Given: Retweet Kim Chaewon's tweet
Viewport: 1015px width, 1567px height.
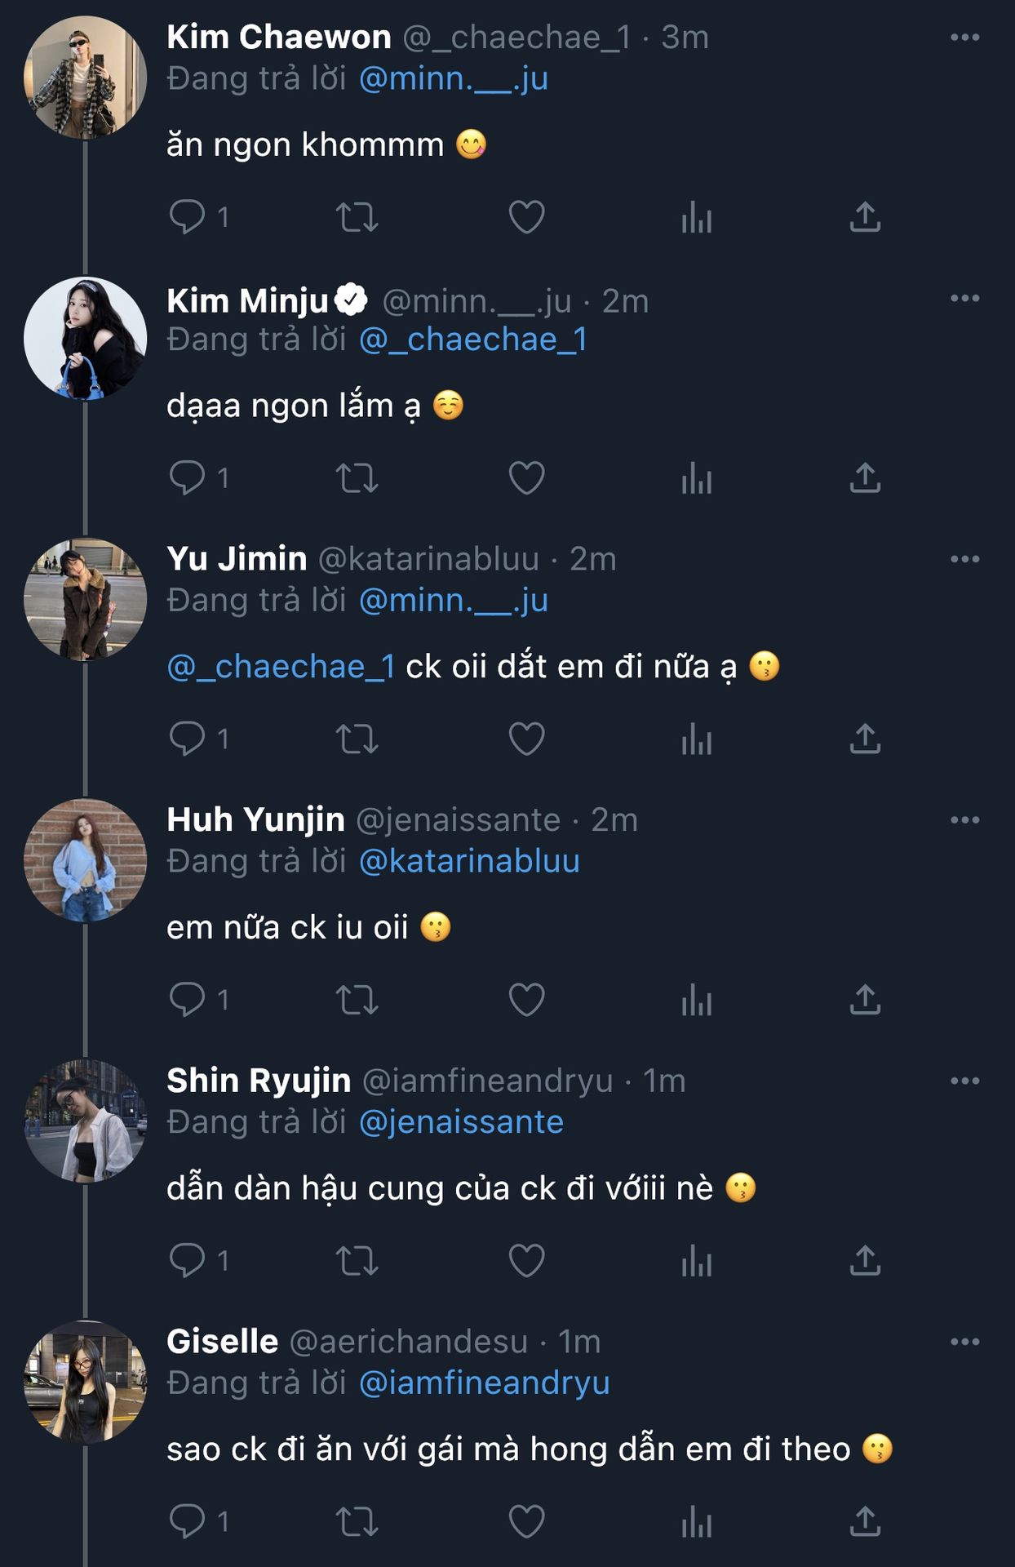Looking at the screenshot, I should (x=357, y=217).
